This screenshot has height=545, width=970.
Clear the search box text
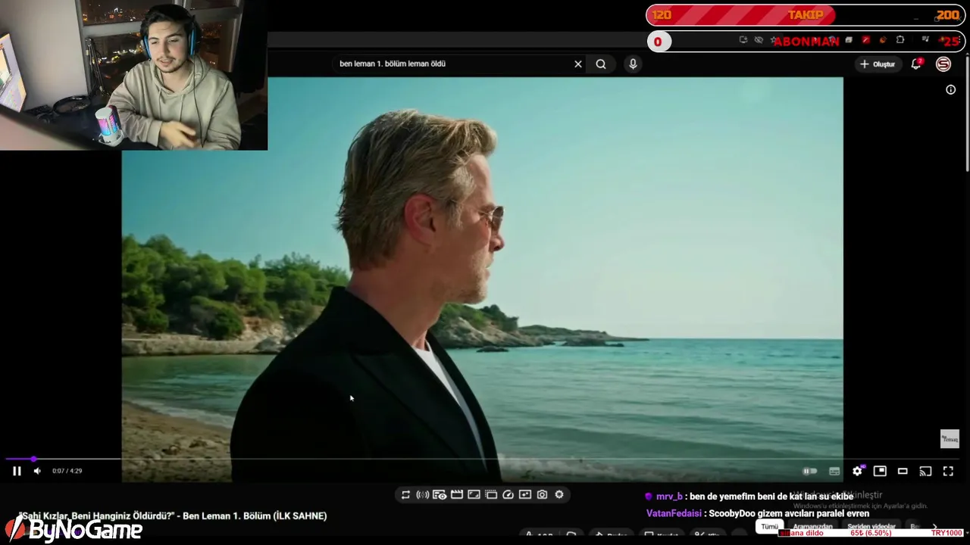[578, 64]
